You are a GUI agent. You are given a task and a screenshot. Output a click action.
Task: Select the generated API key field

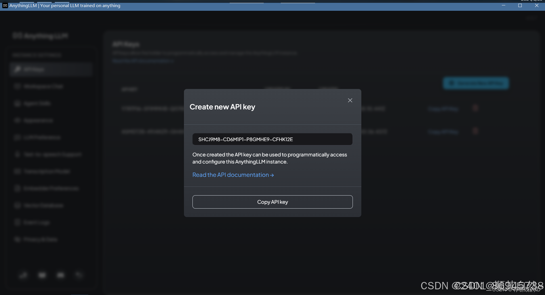point(272,139)
